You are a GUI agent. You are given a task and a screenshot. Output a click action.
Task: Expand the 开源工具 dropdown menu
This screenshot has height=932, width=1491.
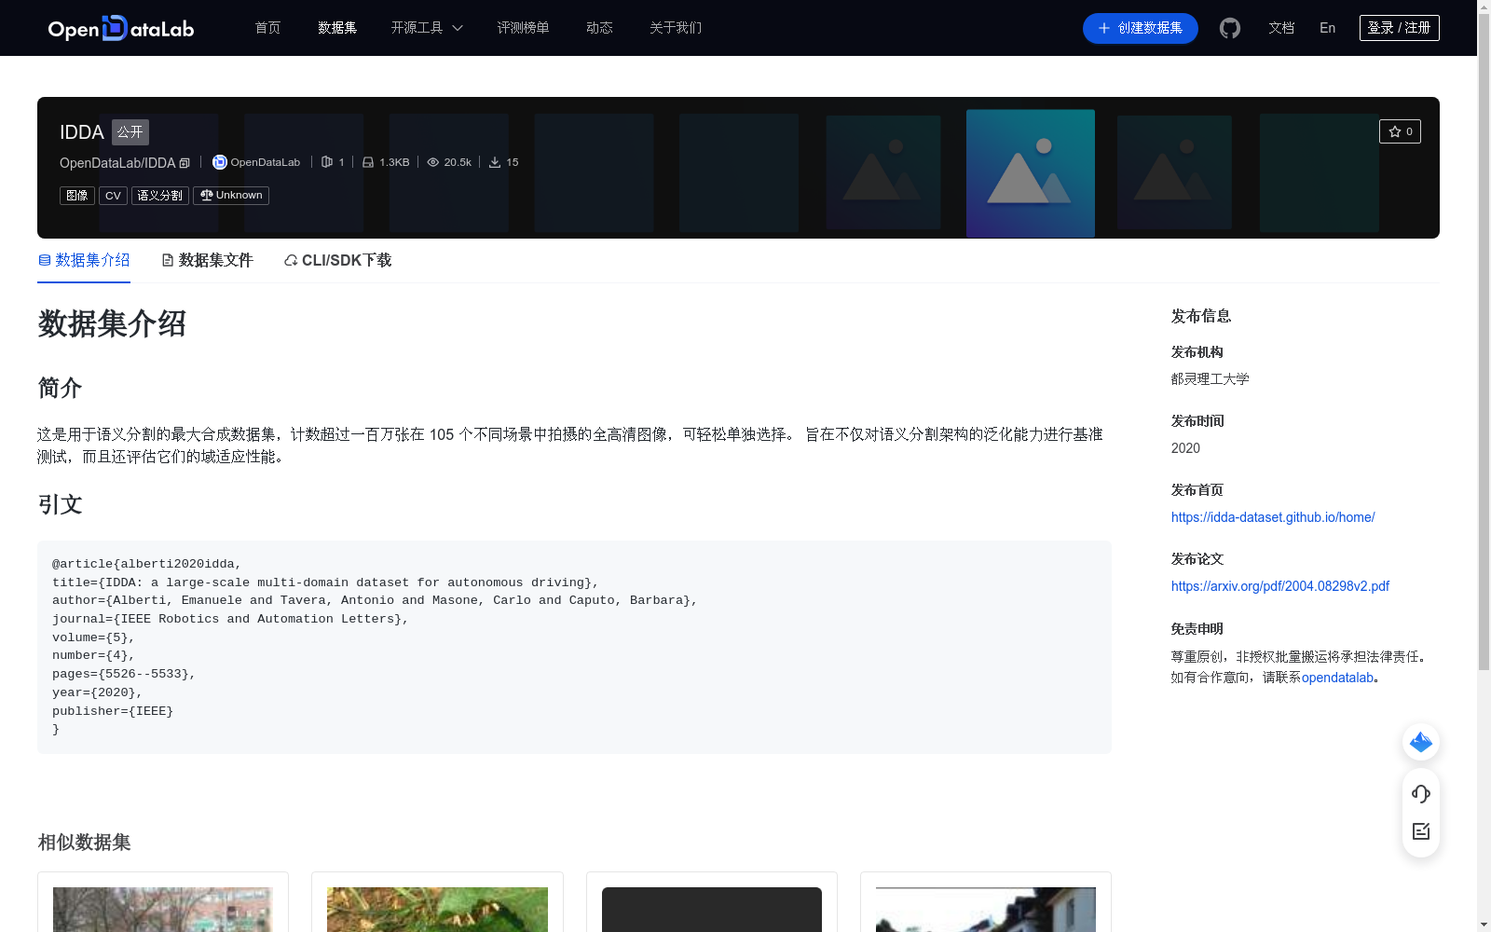426,28
